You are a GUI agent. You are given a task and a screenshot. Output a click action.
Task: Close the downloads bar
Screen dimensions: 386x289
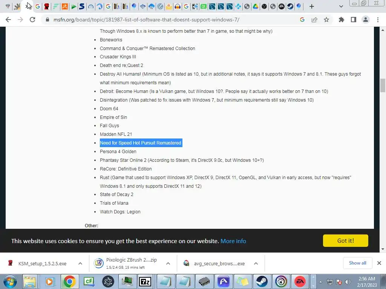tap(379, 263)
